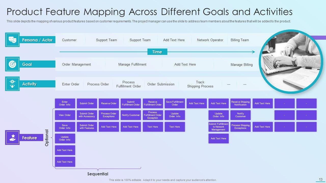Click the "Process Fulfillment Order Exception" feature box
Image resolution: width=326 pixels, height=183 pixels.
(153, 115)
